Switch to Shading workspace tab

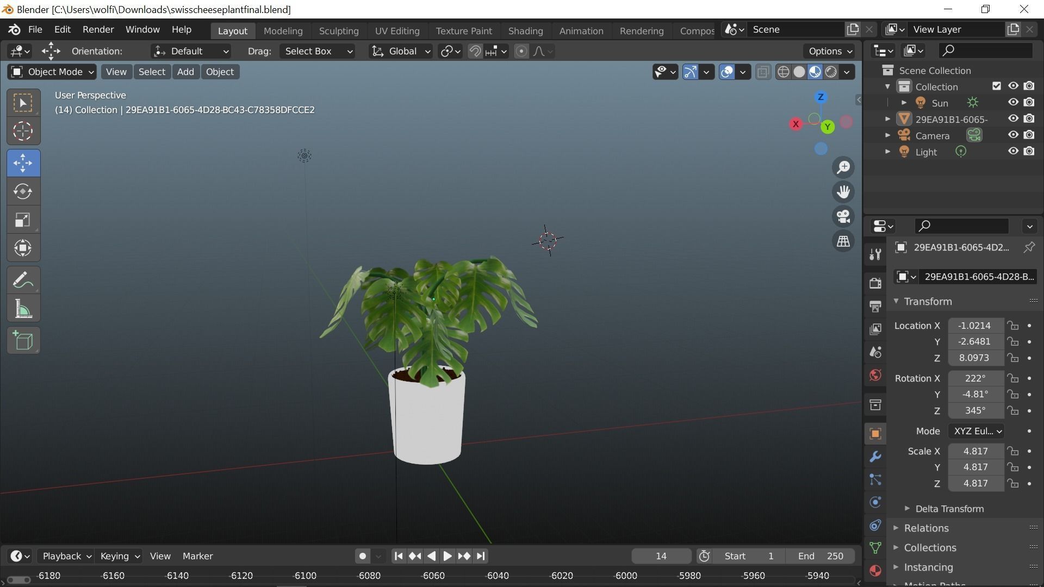525,31
